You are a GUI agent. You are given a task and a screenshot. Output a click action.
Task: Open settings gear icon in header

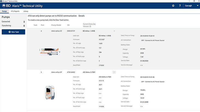point(173,6)
